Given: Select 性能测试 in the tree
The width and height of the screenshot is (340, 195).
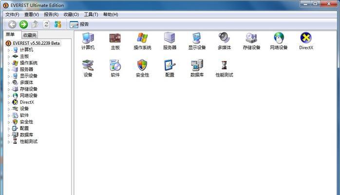Looking at the screenshot, I should (29, 141).
